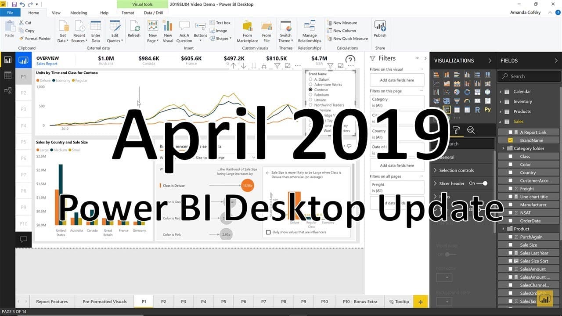Screen dimensions: 562x316
Task: Expand the Category folder
Action: point(504,148)
